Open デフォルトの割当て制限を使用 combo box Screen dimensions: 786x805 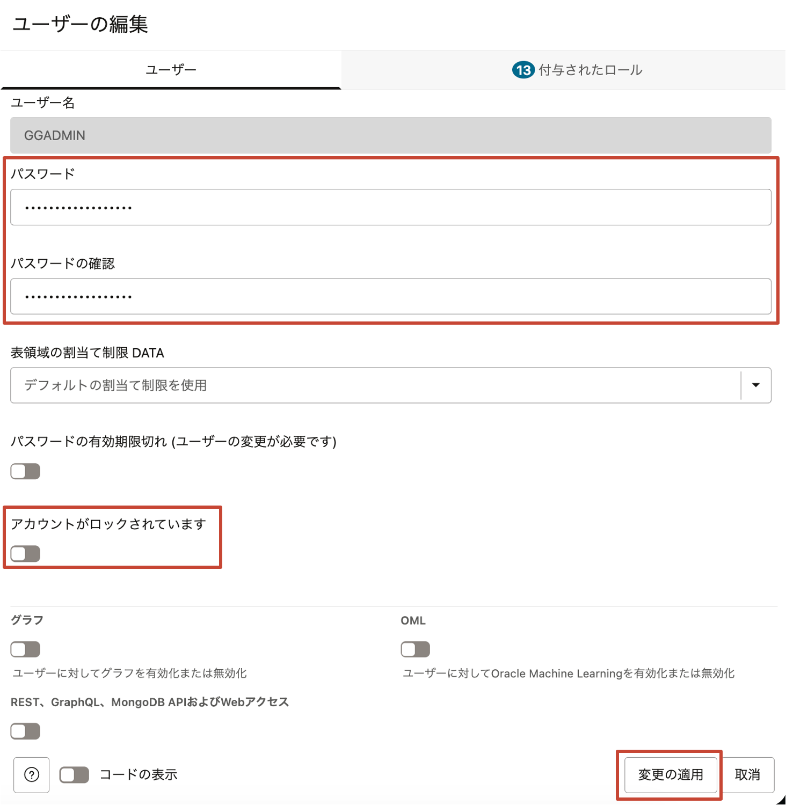[376, 385]
